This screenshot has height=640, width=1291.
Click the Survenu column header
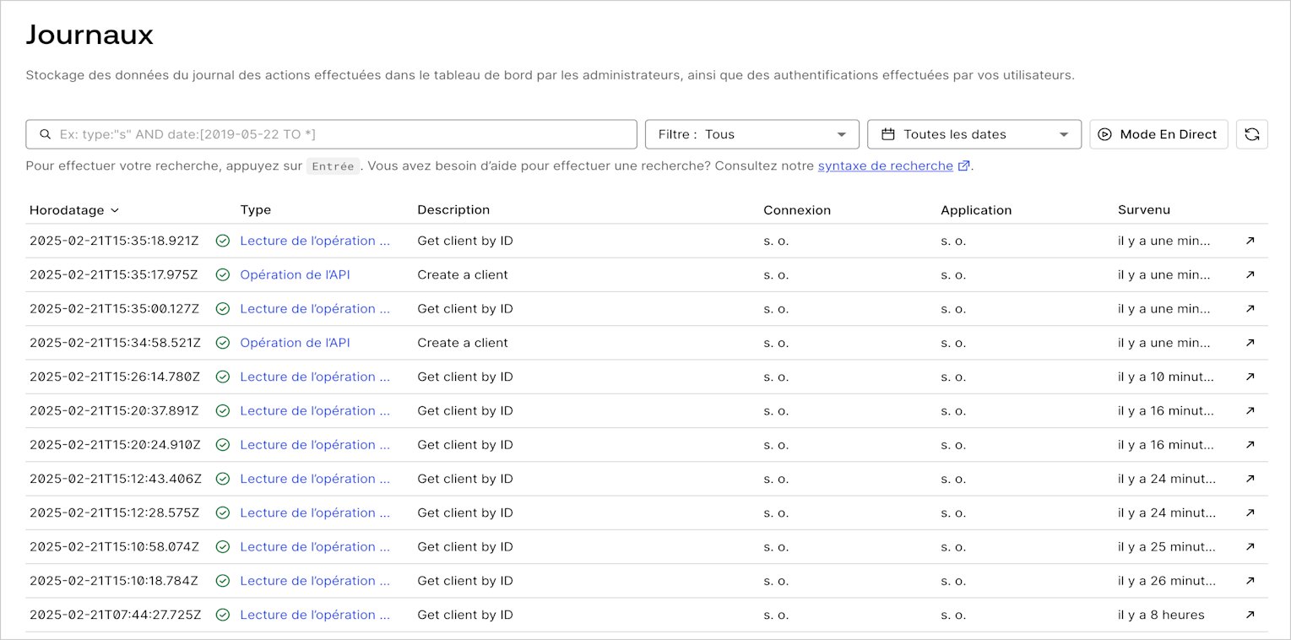(x=1144, y=210)
